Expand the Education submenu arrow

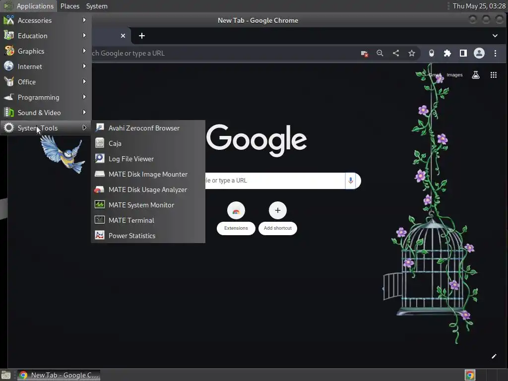84,35
